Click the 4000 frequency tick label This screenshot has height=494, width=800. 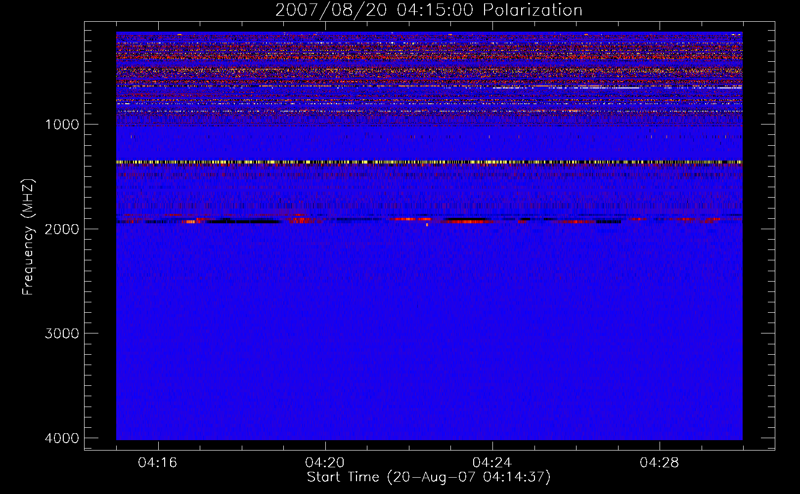[x=62, y=438]
